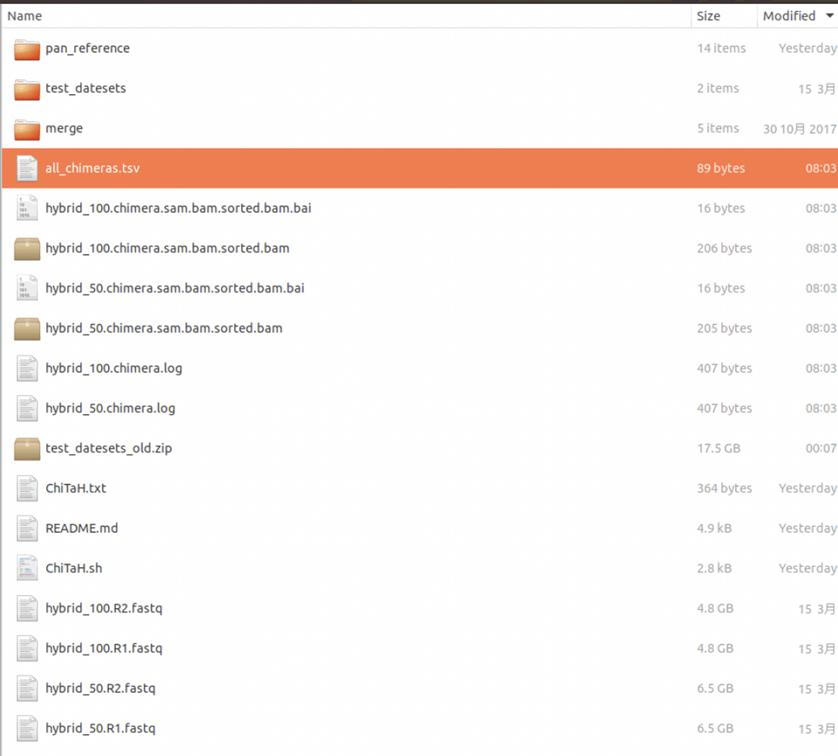838x756 pixels.
Task: Click the '00:07' modified time of test_datesets_old.zip
Action: [821, 448]
